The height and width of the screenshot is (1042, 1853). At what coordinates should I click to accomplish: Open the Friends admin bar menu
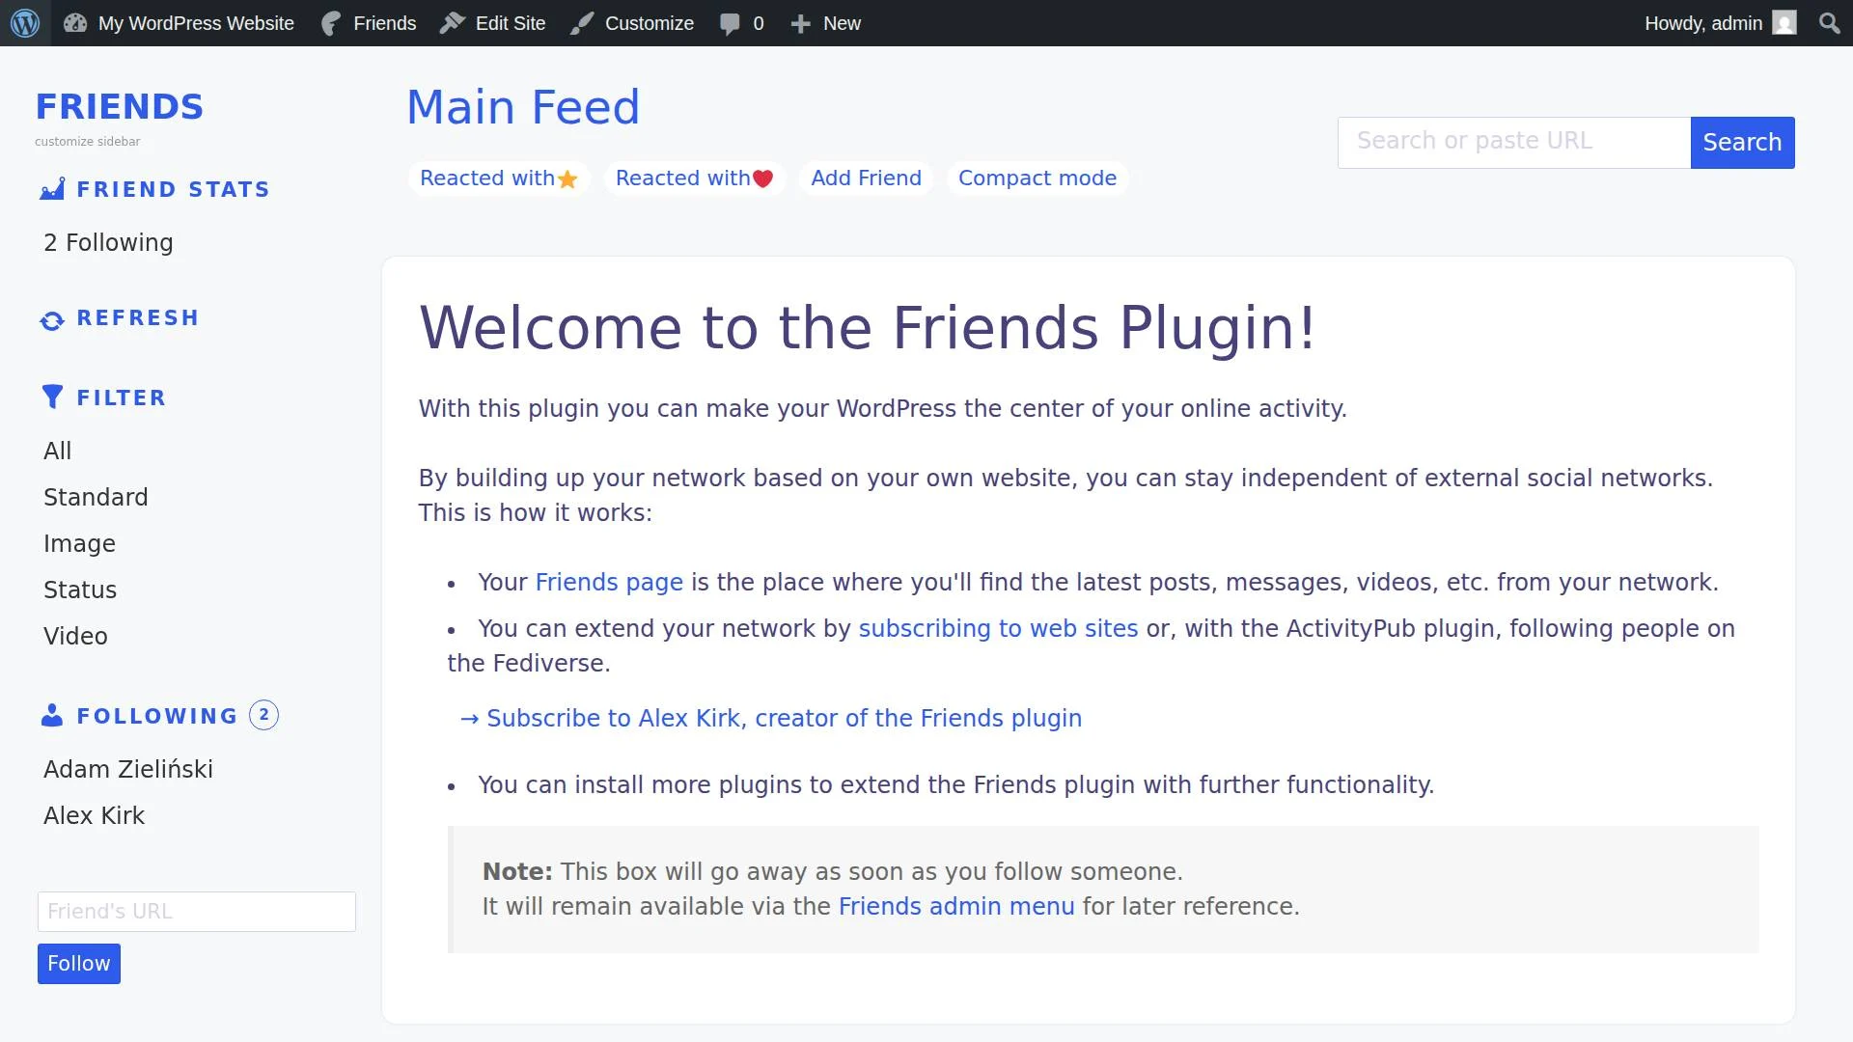click(369, 23)
